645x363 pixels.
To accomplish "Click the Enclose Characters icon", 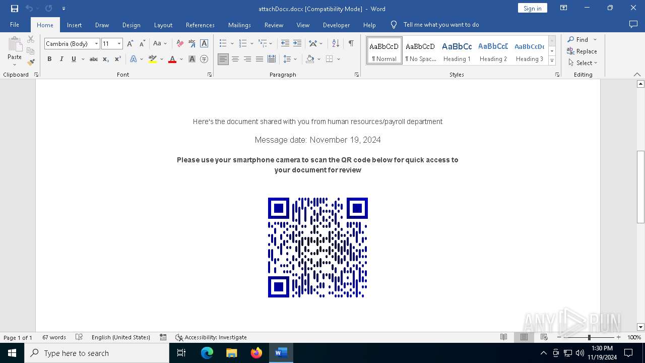I will pos(204,59).
